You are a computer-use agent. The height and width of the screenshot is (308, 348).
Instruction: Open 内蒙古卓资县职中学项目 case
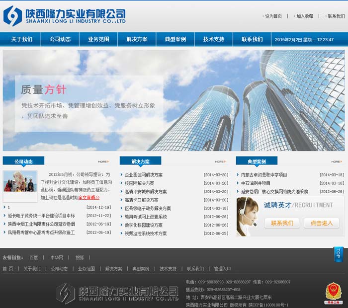coord(264,175)
